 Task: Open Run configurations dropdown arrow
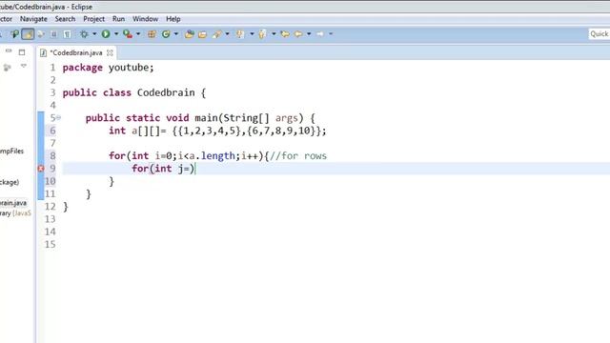click(x=116, y=34)
